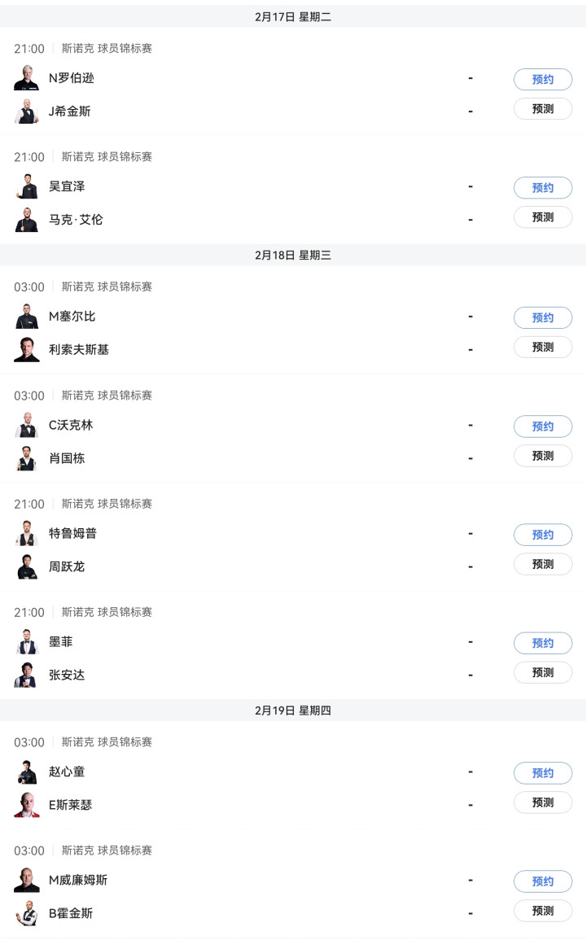Image resolution: width=586 pixels, height=940 pixels.
Task: Click 赵心童 player avatar
Action: pyautogui.click(x=27, y=772)
